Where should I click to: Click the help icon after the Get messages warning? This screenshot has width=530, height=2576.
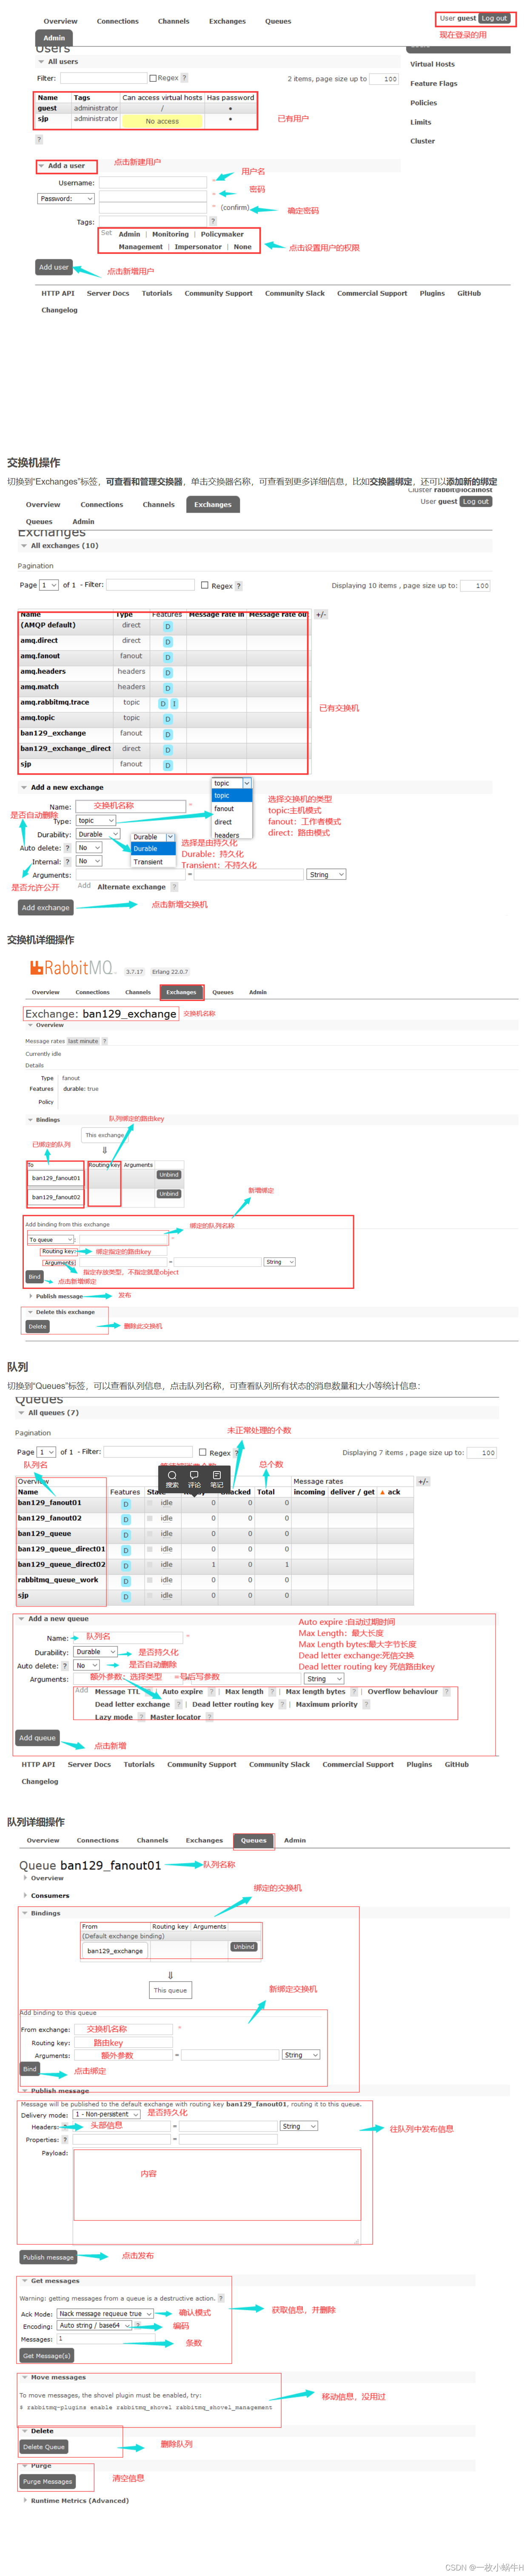[221, 2298]
